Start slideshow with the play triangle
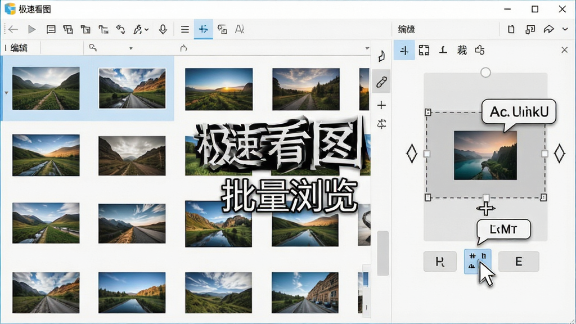This screenshot has height=324, width=576. point(32,29)
